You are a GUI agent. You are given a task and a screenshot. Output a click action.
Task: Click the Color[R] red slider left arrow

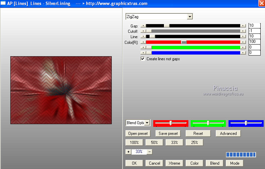pos(143,42)
